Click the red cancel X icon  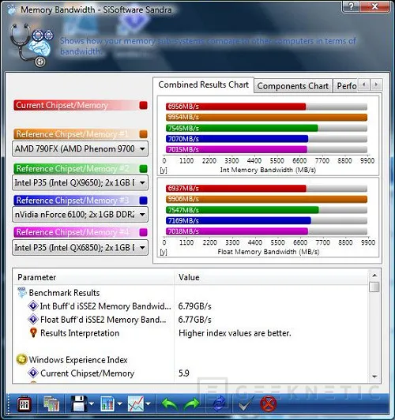coord(269,403)
